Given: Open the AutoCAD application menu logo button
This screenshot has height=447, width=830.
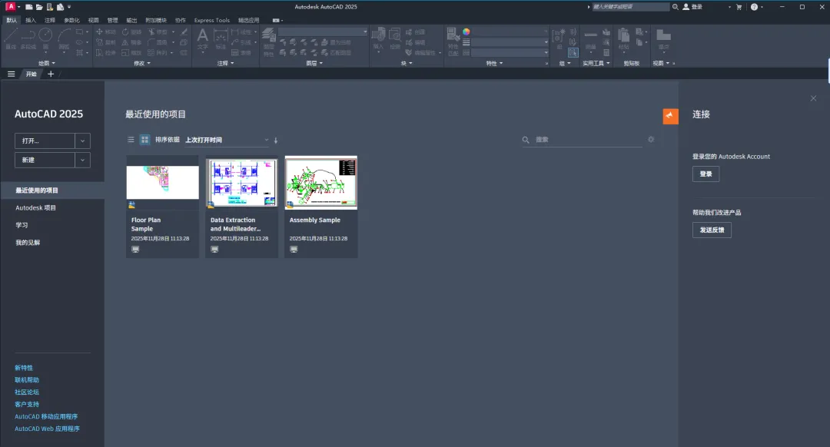Looking at the screenshot, I should 10,7.
